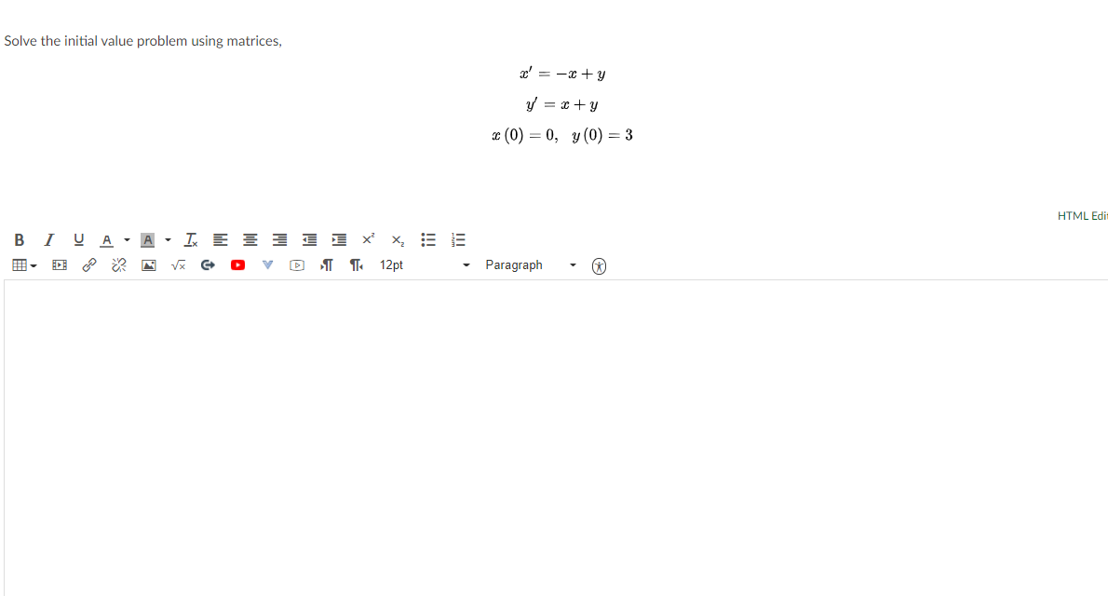The height and width of the screenshot is (596, 1108).
Task: Apply center text alignment
Action: pos(250,239)
